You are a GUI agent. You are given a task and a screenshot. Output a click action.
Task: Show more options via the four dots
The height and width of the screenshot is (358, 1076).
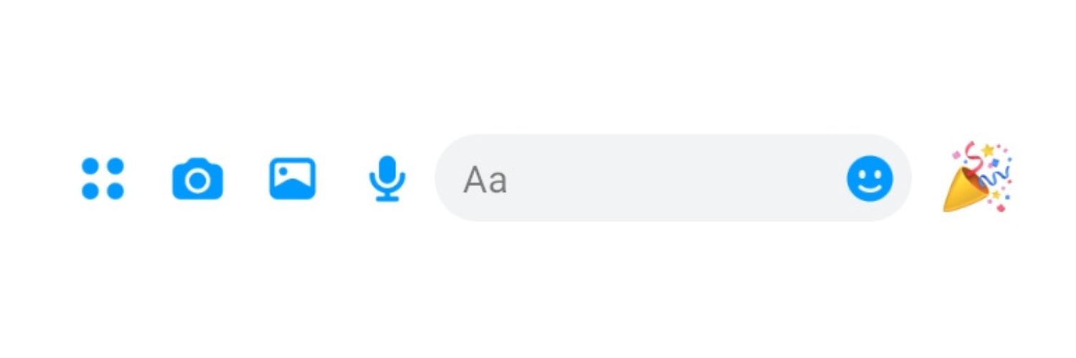point(103,178)
